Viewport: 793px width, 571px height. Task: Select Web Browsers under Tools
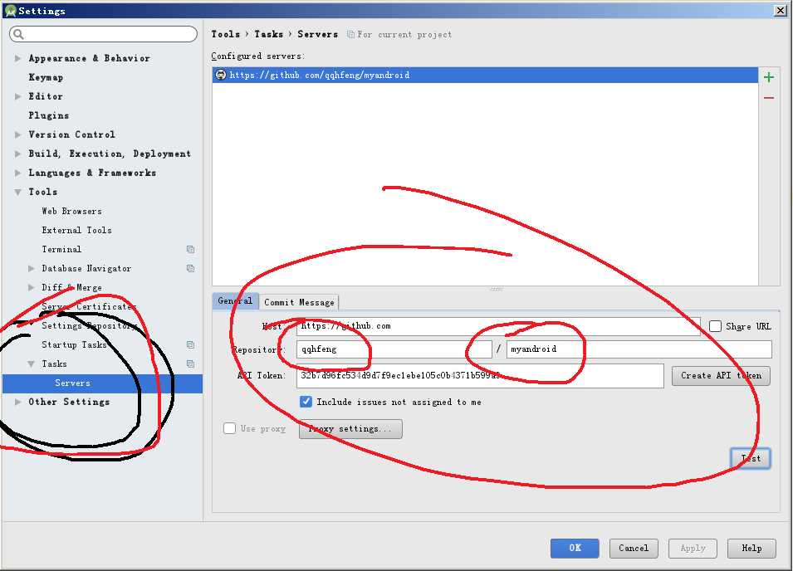pyautogui.click(x=71, y=211)
